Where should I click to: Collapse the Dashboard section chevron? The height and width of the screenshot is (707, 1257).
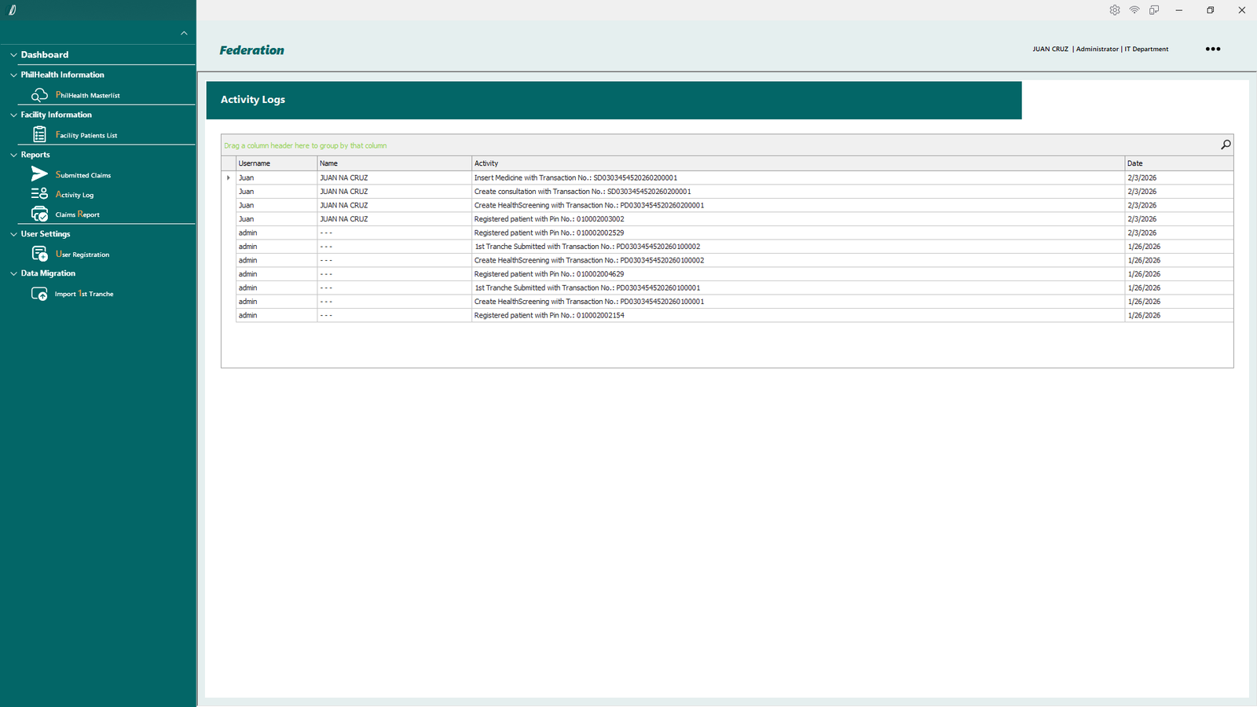coord(13,55)
